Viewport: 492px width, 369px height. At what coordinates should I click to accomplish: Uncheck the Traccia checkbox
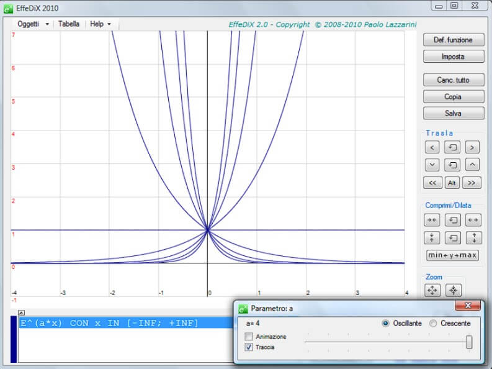pos(249,347)
